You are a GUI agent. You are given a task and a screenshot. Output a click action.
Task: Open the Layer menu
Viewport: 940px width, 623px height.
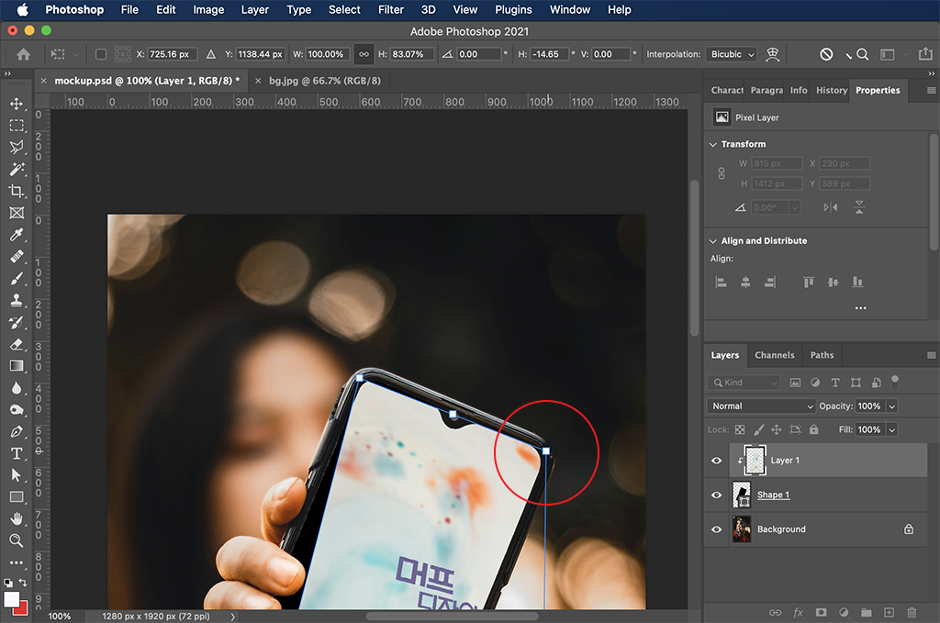click(x=255, y=9)
